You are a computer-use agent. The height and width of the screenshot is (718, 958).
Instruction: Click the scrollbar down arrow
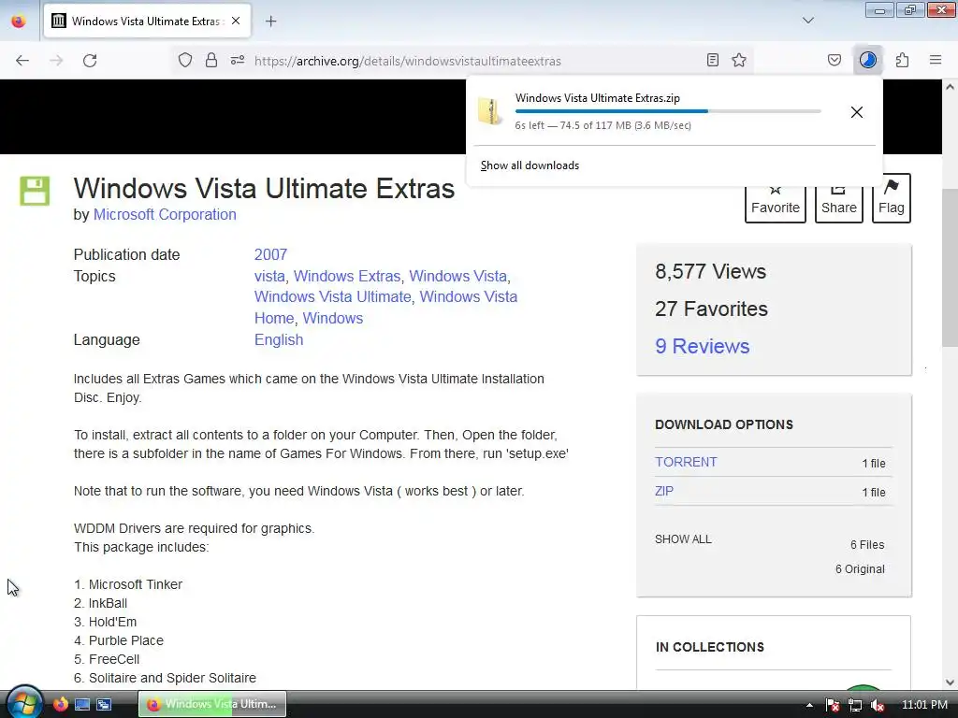tap(950, 682)
